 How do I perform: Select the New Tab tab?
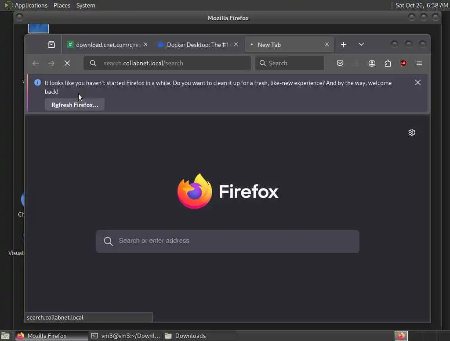click(x=289, y=45)
